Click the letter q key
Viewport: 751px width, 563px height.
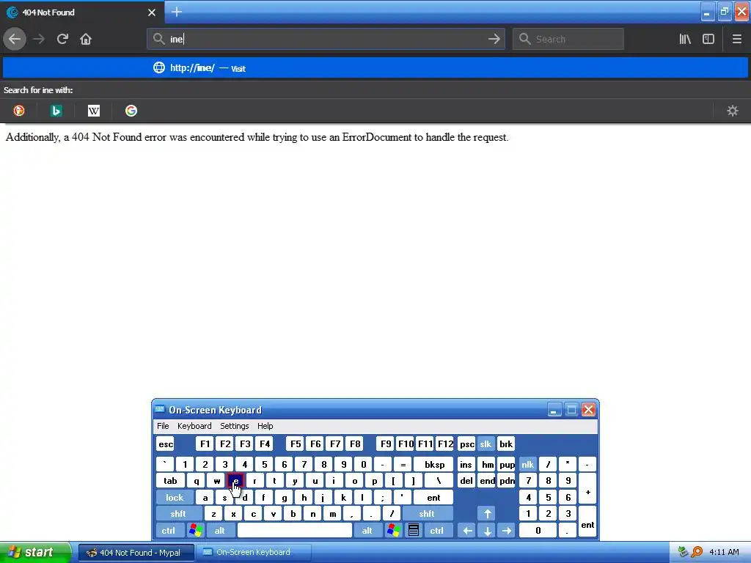click(197, 481)
